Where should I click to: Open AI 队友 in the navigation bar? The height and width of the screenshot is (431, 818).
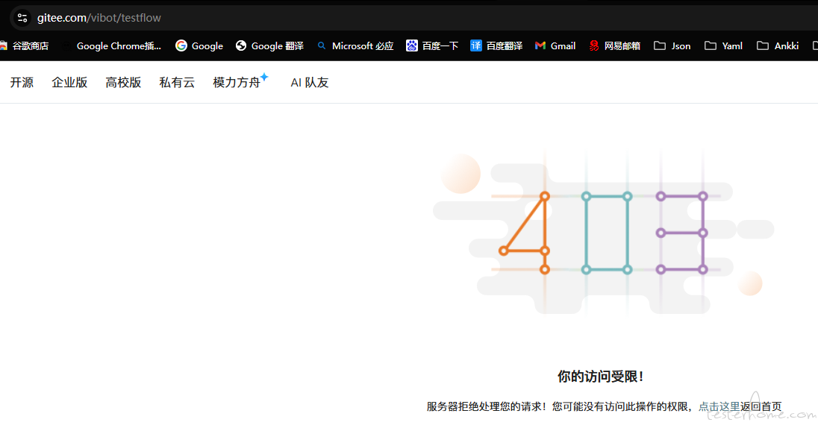coord(310,83)
